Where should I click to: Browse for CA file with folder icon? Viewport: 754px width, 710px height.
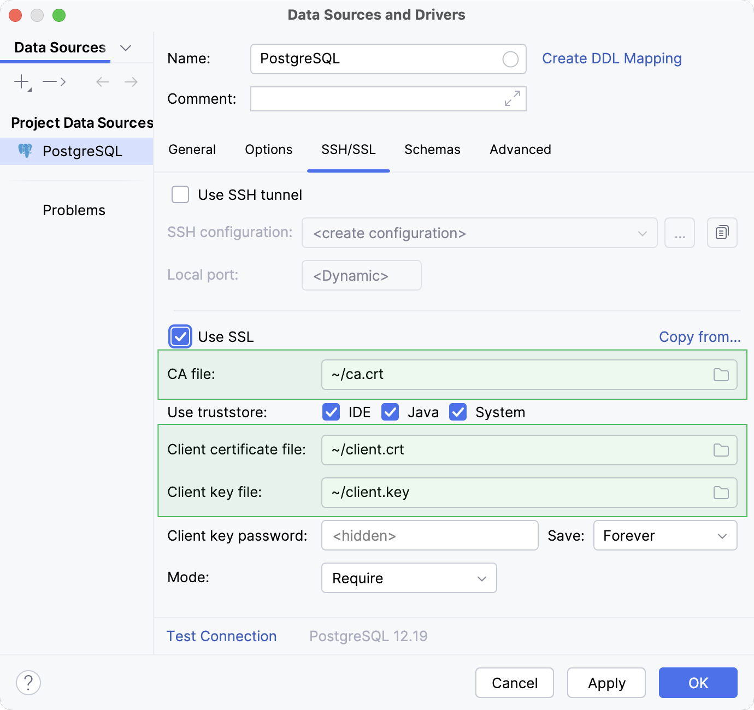click(x=721, y=375)
